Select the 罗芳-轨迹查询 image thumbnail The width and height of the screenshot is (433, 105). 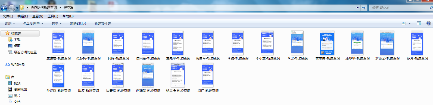click(417, 43)
